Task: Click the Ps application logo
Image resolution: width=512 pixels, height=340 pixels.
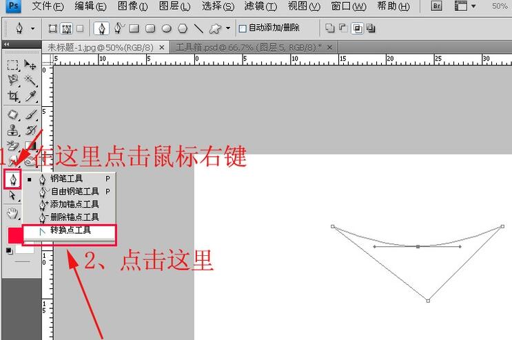Action: point(13,6)
